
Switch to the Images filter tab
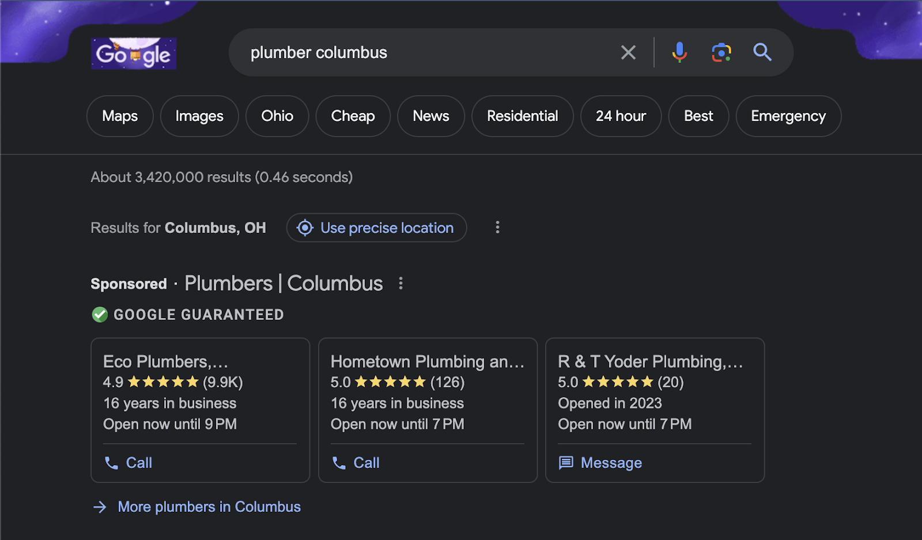[x=199, y=116]
